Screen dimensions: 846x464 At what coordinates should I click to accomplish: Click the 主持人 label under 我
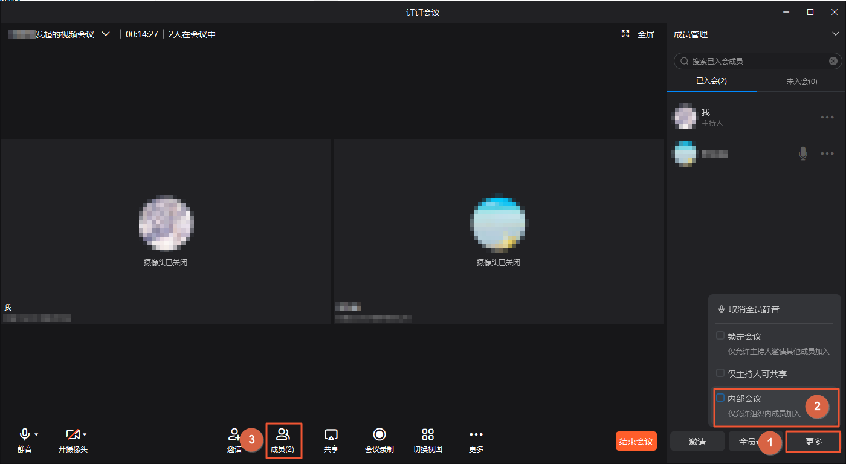pos(712,123)
